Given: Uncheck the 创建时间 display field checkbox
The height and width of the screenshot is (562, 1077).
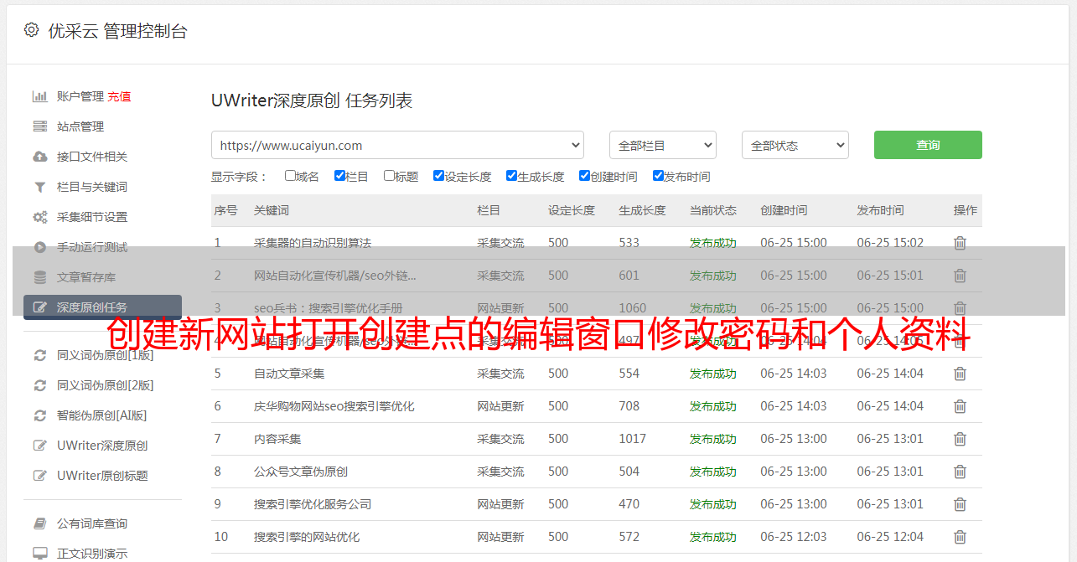Looking at the screenshot, I should (x=584, y=176).
